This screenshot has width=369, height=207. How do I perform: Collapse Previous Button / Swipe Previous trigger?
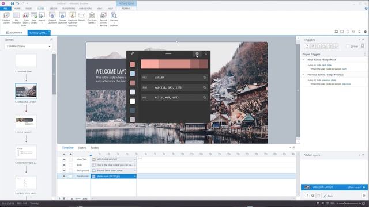pyautogui.click(x=303, y=75)
